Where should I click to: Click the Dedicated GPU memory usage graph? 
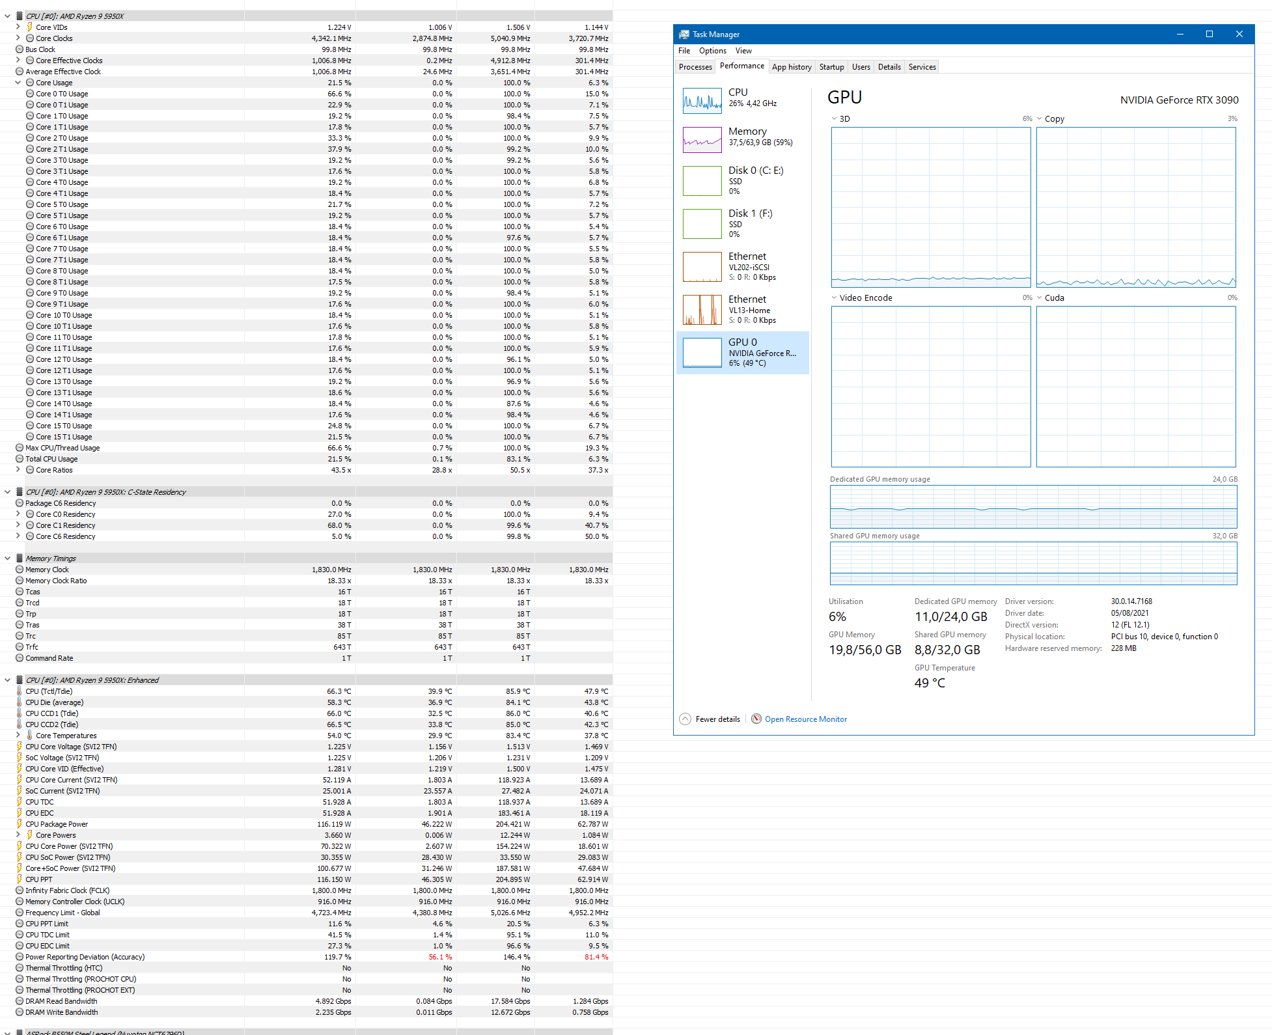click(1034, 506)
